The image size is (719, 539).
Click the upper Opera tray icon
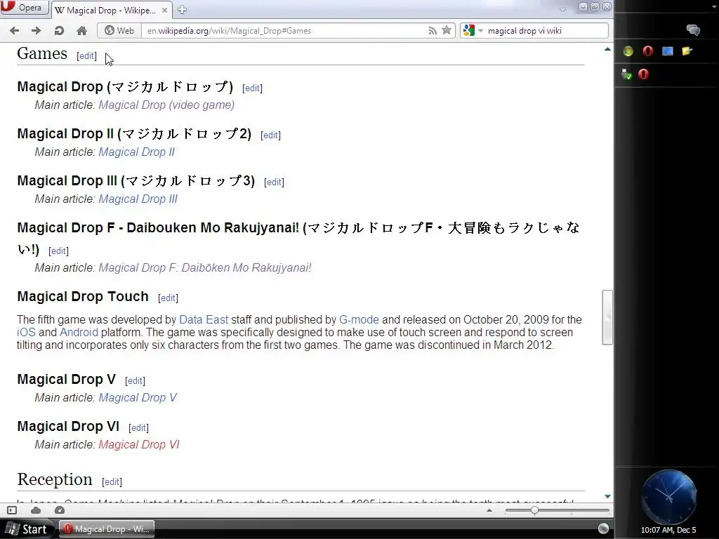coord(648,51)
